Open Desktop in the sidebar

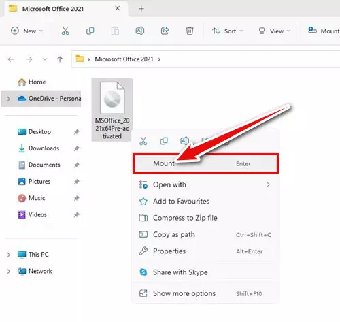point(34,131)
